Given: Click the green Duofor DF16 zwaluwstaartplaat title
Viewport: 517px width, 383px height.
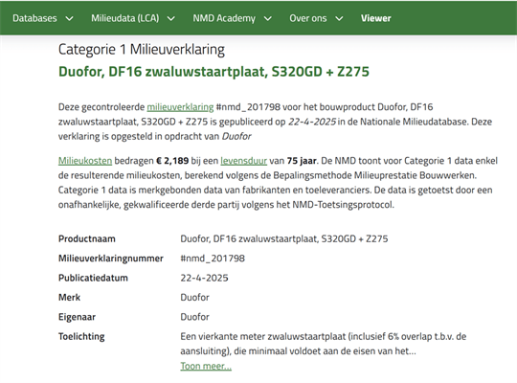Looking at the screenshot, I should (214, 72).
